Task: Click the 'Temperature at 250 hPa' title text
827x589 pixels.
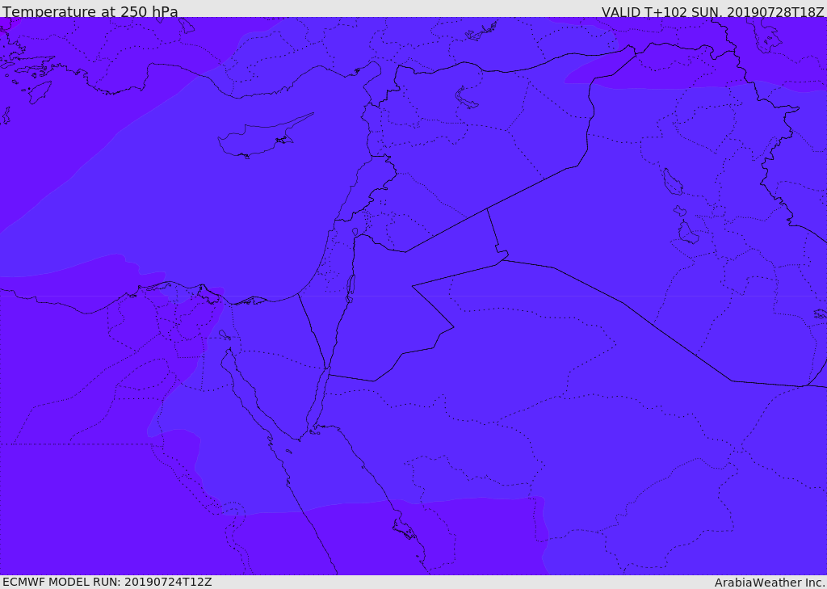Action: (90, 11)
